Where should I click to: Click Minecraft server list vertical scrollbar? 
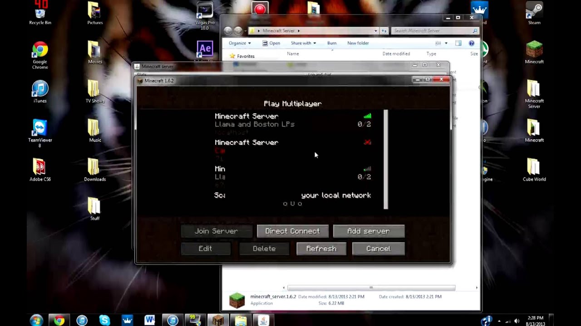coord(386,159)
